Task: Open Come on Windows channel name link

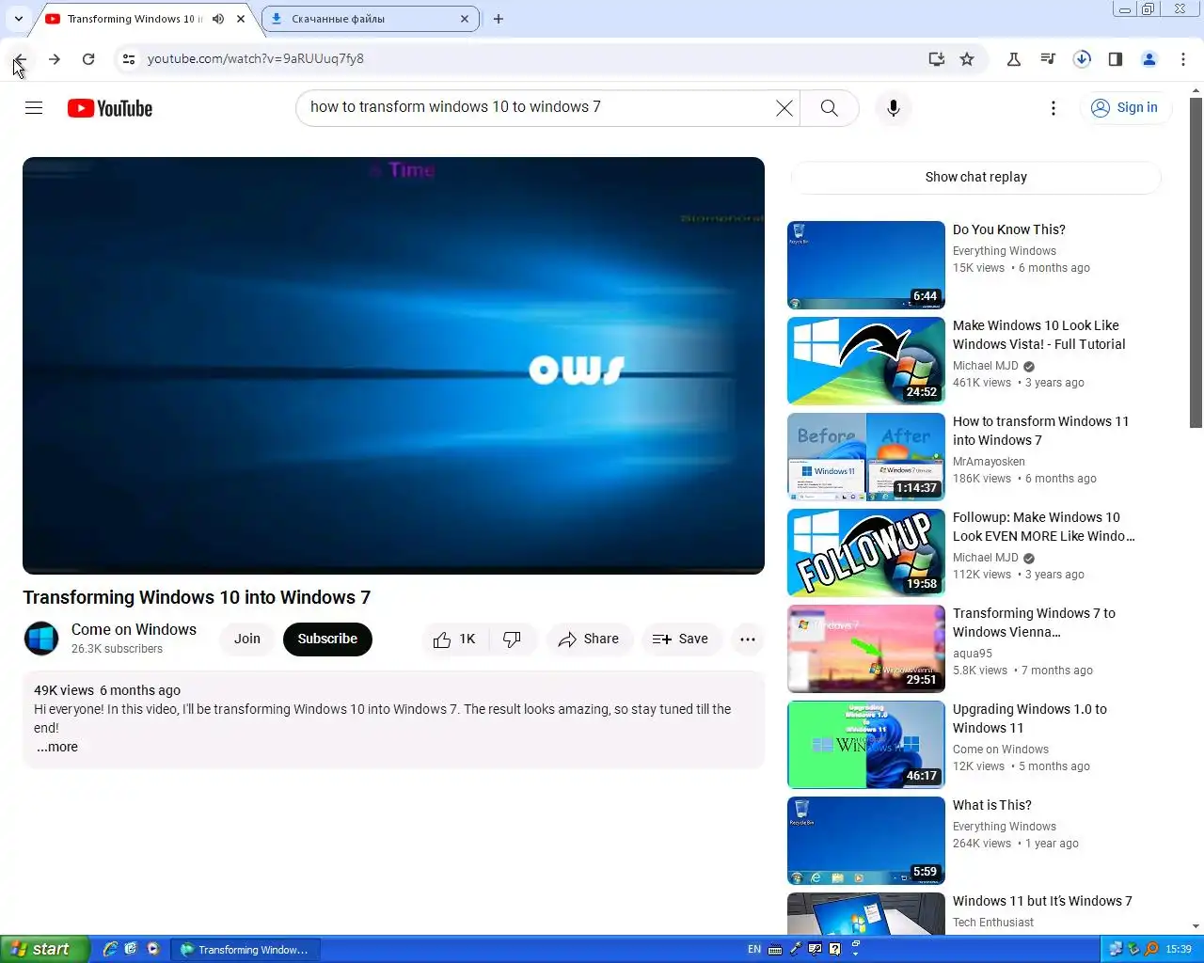Action: point(134,630)
